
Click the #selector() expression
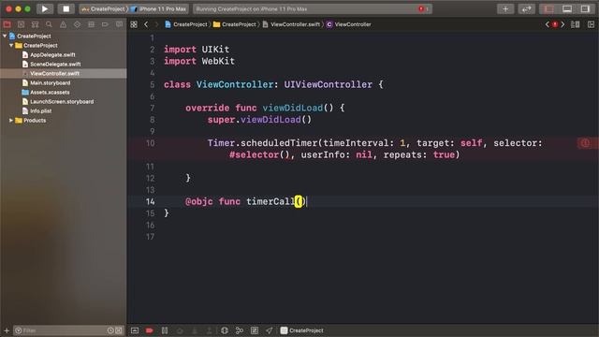pos(259,154)
